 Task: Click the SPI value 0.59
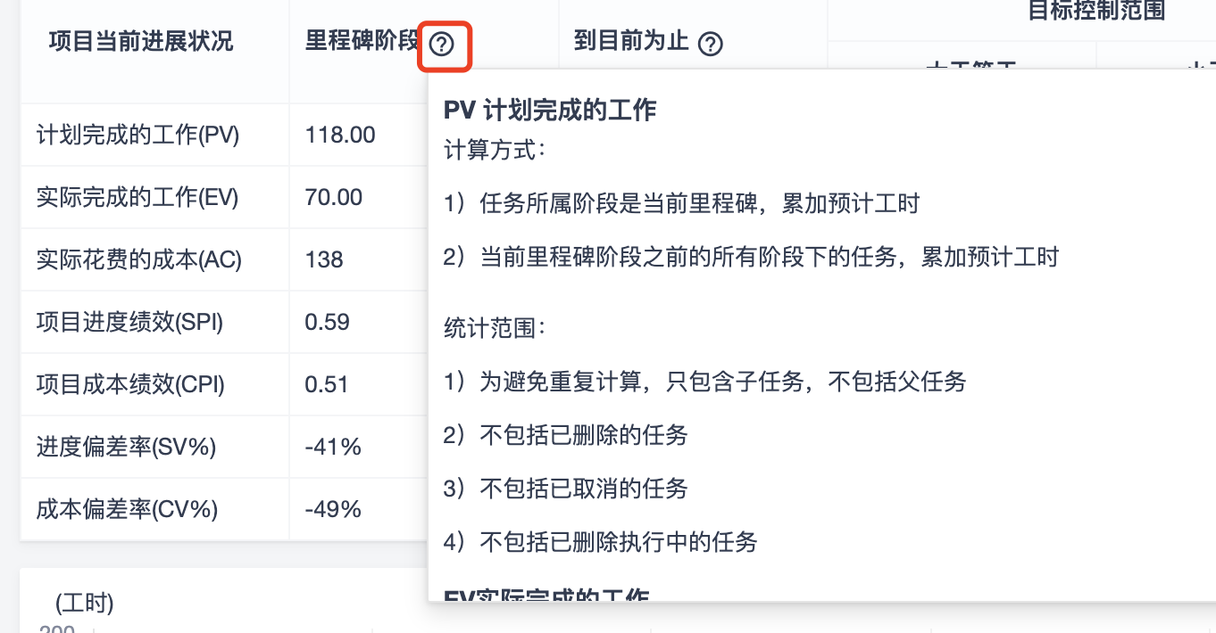(x=327, y=322)
